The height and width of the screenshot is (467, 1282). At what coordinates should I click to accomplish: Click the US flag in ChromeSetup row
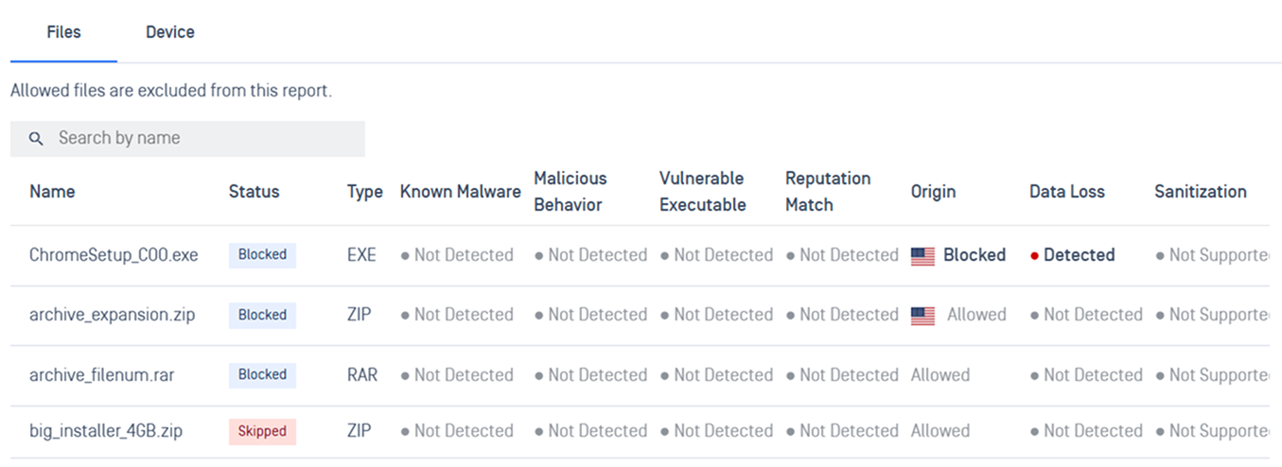922,255
